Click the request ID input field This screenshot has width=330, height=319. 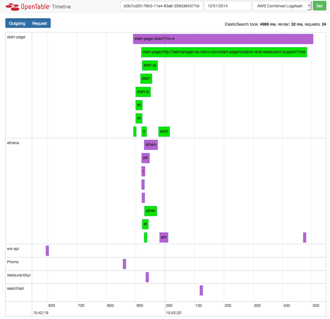[x=161, y=6]
